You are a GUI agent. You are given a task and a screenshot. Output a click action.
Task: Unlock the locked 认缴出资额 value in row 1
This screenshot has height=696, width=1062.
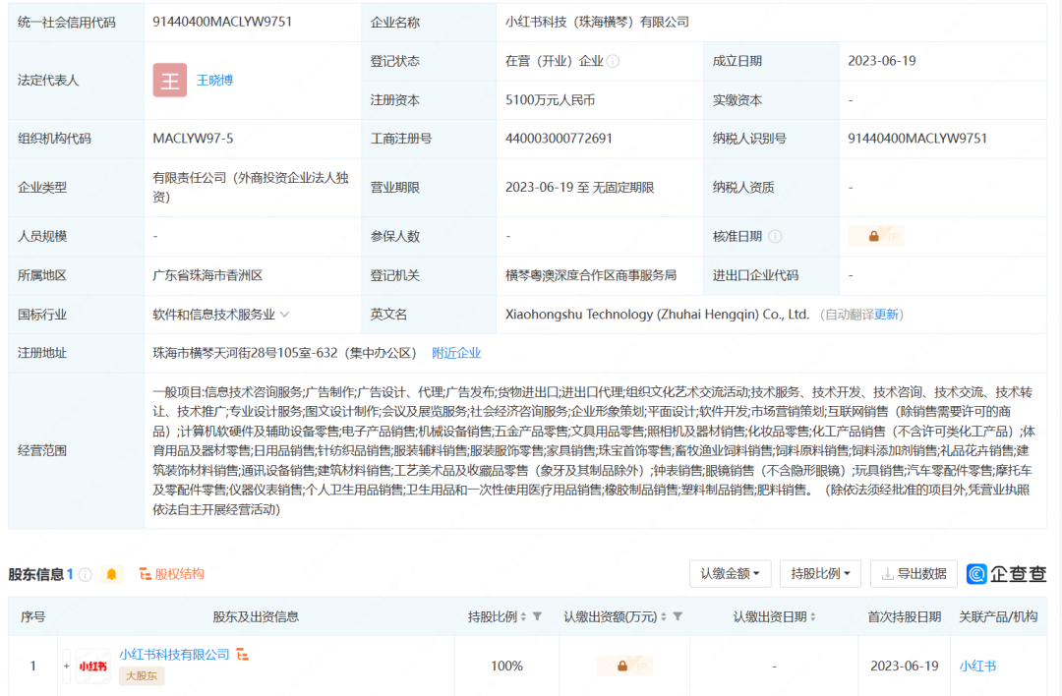(624, 667)
